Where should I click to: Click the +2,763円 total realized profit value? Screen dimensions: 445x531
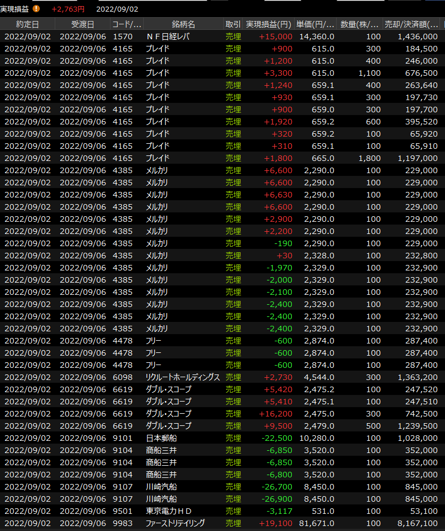point(68,9)
